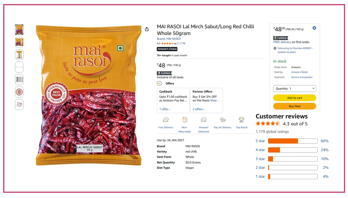
Task: Open the Brand: MAI RASOI link
Action: pos(168,39)
